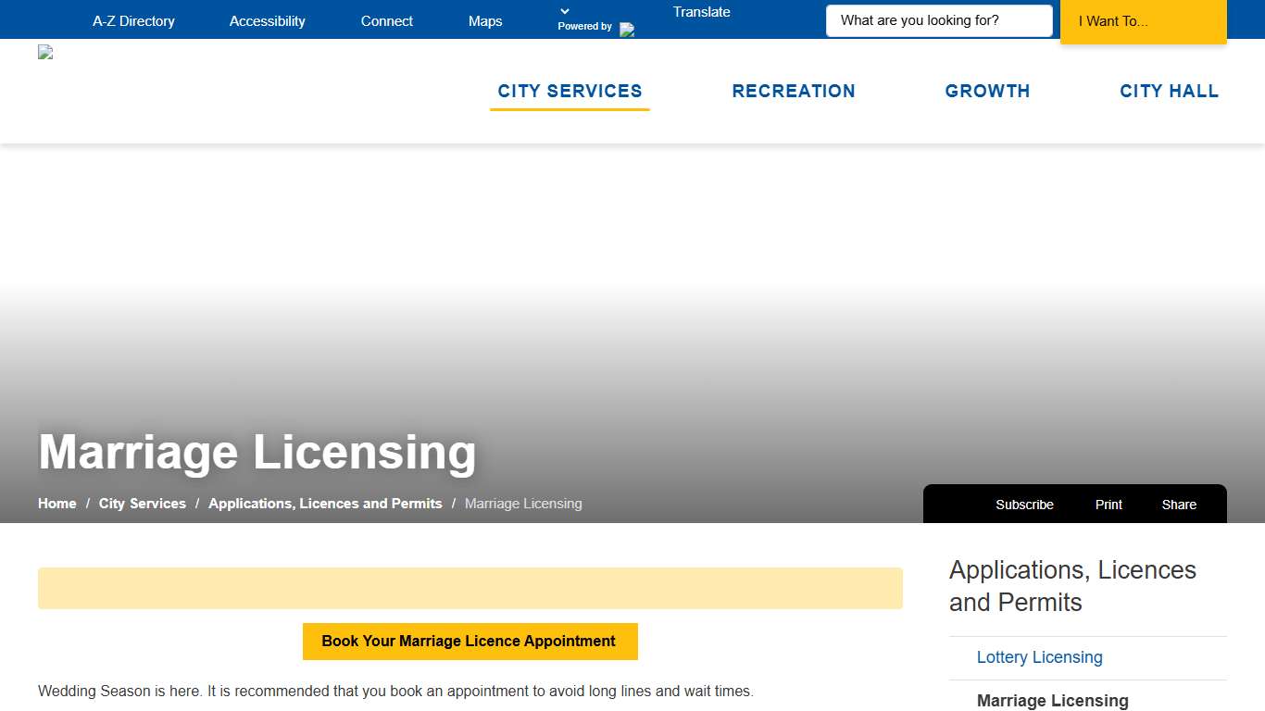Open the Growth section
This screenshot has width=1265, height=711.
987,91
